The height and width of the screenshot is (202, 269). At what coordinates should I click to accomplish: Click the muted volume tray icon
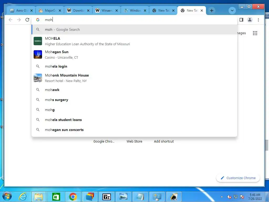point(229,197)
